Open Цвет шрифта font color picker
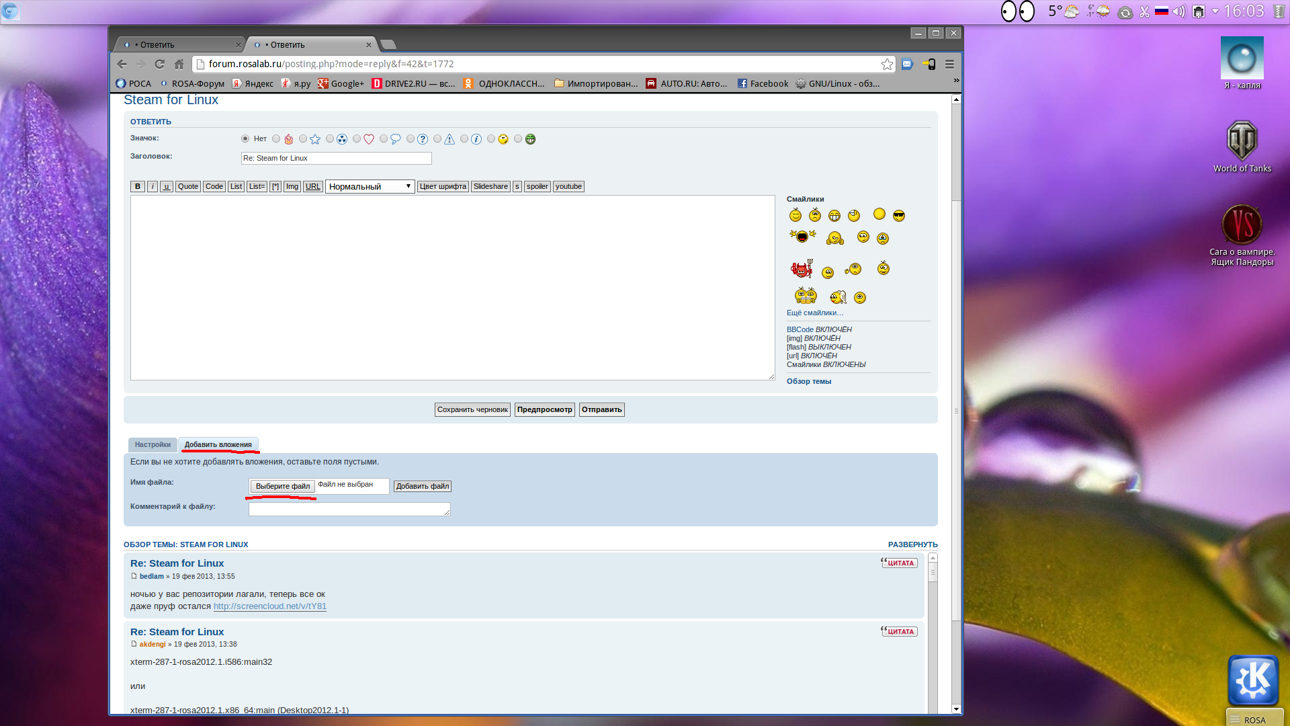 [443, 186]
